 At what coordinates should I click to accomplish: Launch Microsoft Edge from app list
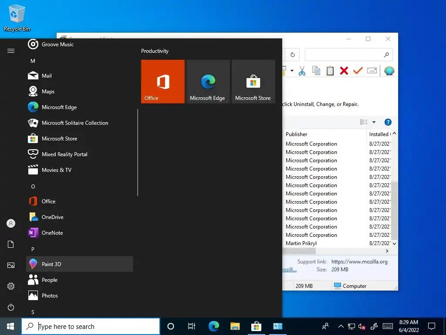(x=80, y=107)
